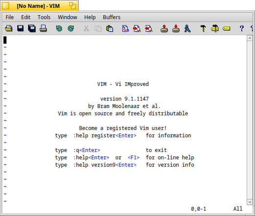Open the Edit menu
This screenshot has width=255, height=216.
pos(25,17)
